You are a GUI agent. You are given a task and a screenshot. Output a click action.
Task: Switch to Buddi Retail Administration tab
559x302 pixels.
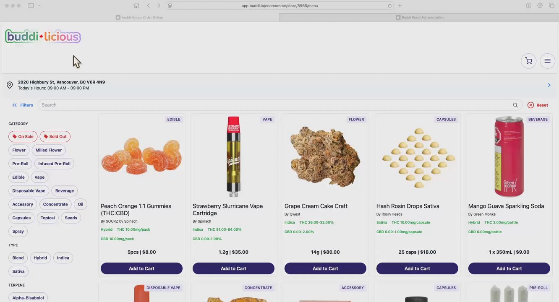click(x=419, y=17)
